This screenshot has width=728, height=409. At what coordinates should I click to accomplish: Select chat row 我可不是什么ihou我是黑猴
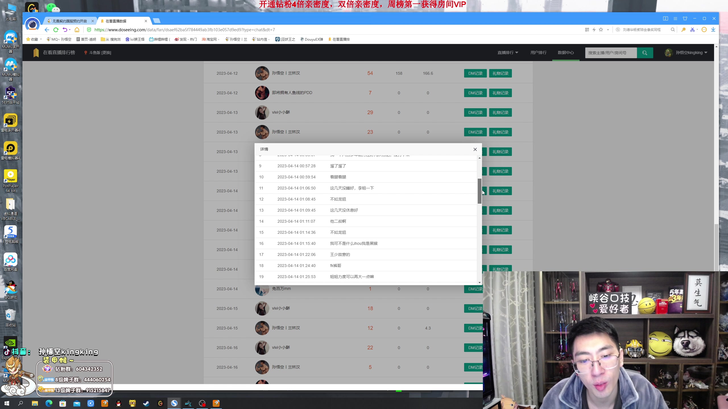(x=366, y=243)
